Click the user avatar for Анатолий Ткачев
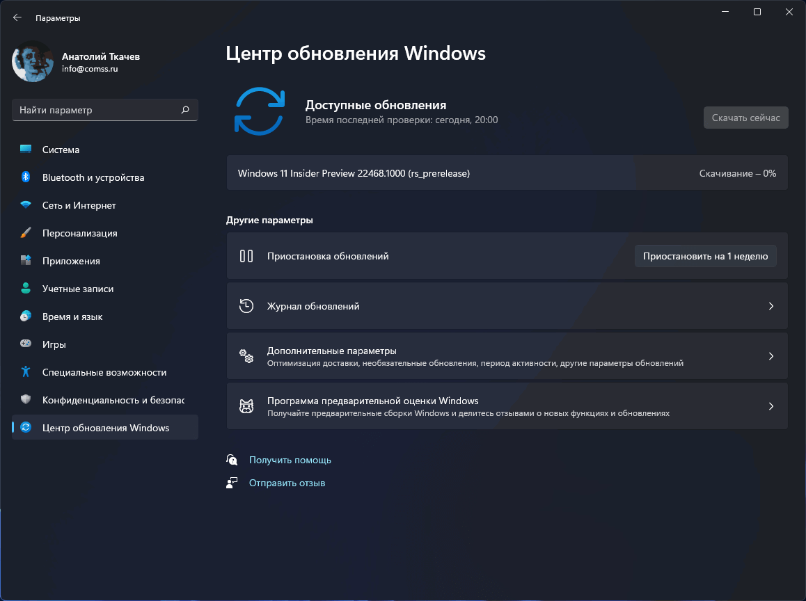 [32, 62]
